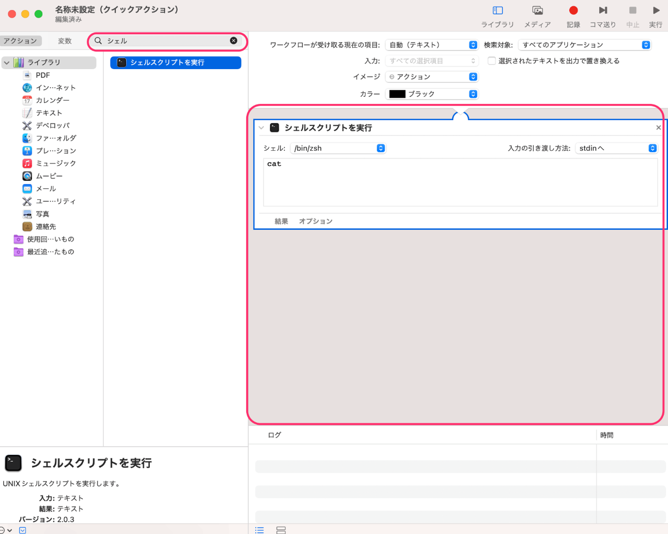This screenshot has height=534, width=668.
Task: Toggle the description pane visibility button
Action: 23,530
